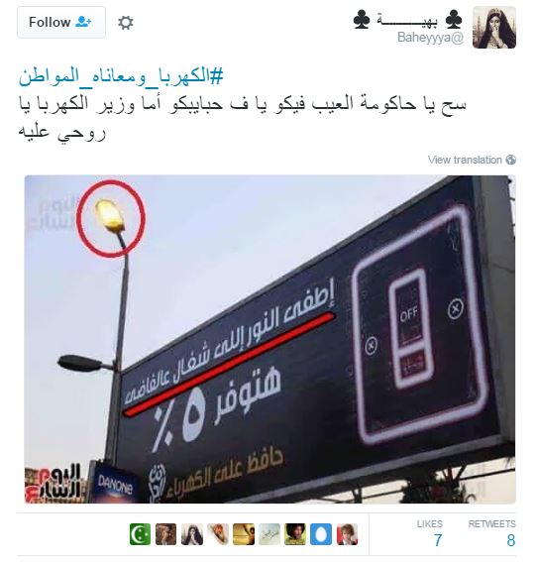Open the golden colored avatar
537x562 pixels.
[244, 534]
